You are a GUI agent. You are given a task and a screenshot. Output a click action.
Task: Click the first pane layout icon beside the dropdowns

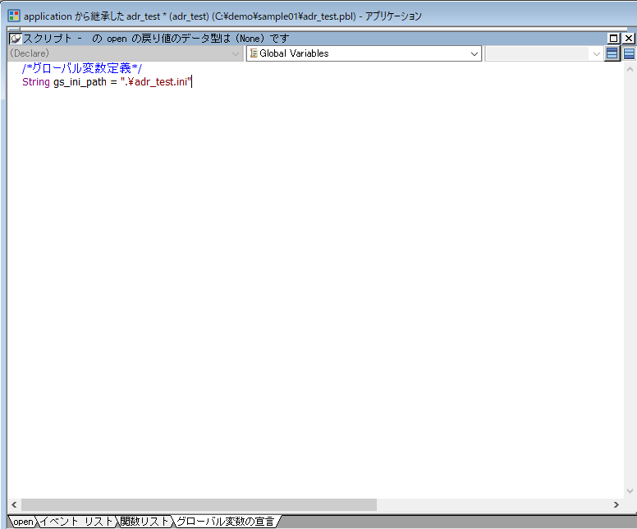pyautogui.click(x=612, y=54)
